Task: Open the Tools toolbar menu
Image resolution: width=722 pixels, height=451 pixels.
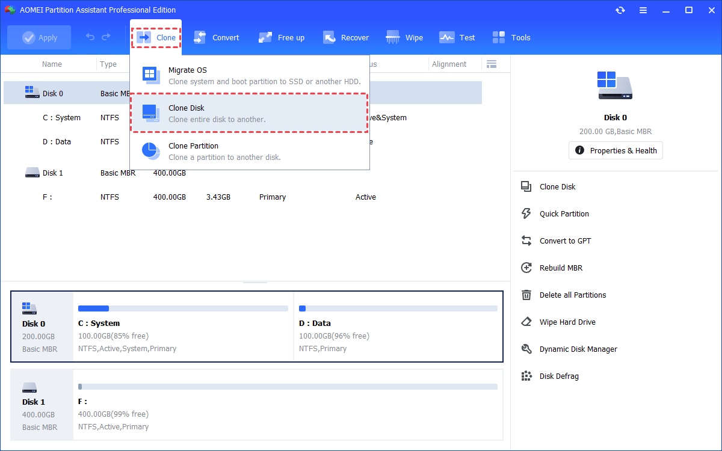Action: click(511, 37)
